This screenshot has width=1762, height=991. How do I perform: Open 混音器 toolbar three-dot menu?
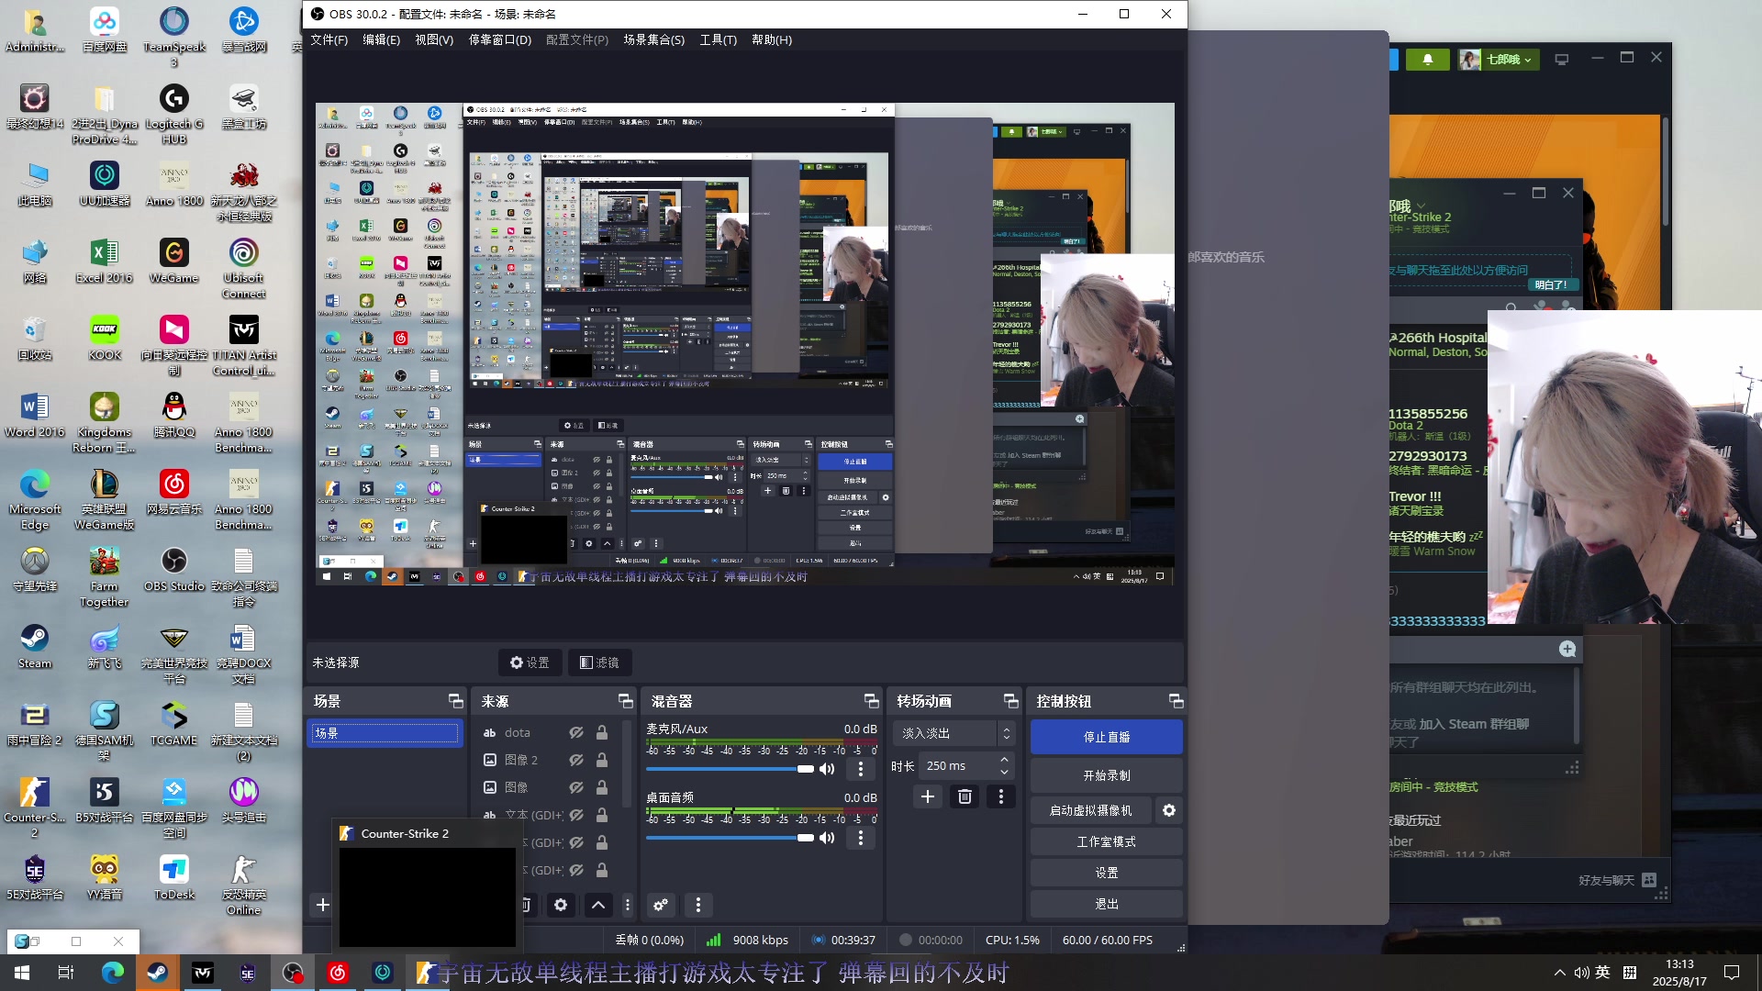click(698, 905)
